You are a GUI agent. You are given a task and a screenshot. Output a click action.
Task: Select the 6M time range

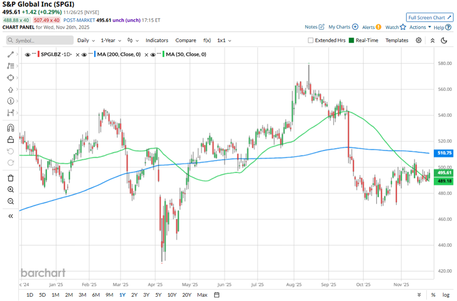tap(96, 295)
